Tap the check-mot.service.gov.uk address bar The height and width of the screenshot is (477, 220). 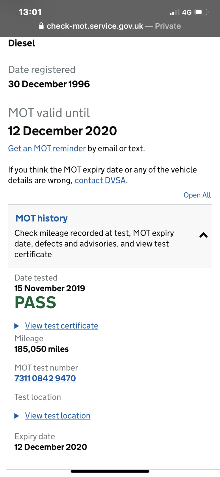110,26
